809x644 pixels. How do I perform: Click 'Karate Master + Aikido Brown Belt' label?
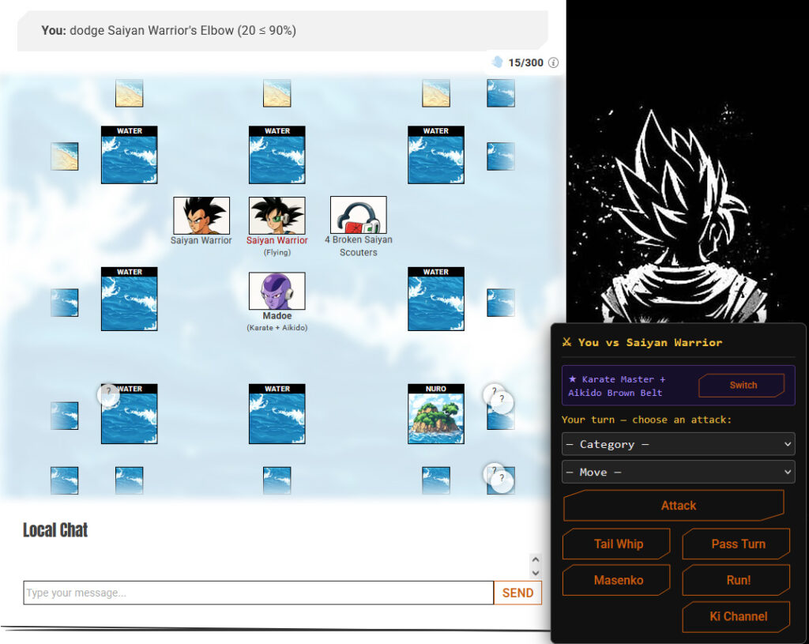[616, 386]
